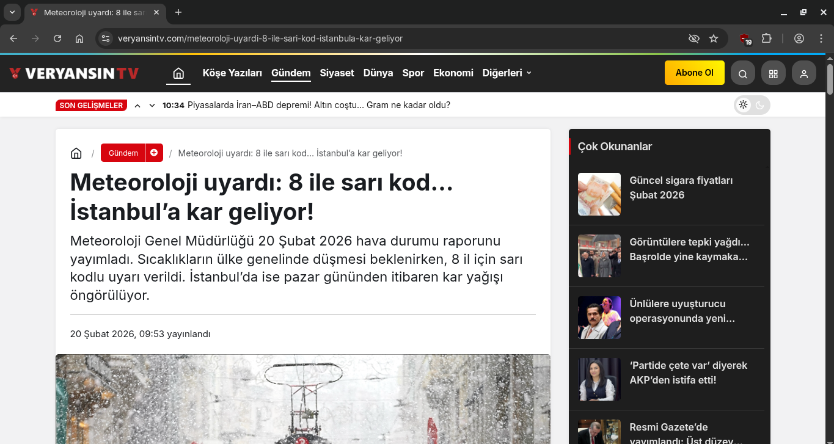Screen dimensions: 834x444
Task: Open the search icon in the header
Action: (x=742, y=73)
